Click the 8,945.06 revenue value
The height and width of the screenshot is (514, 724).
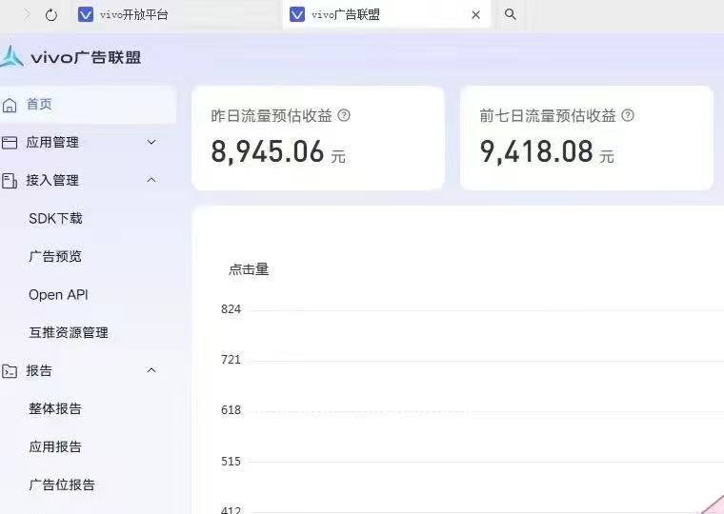268,151
